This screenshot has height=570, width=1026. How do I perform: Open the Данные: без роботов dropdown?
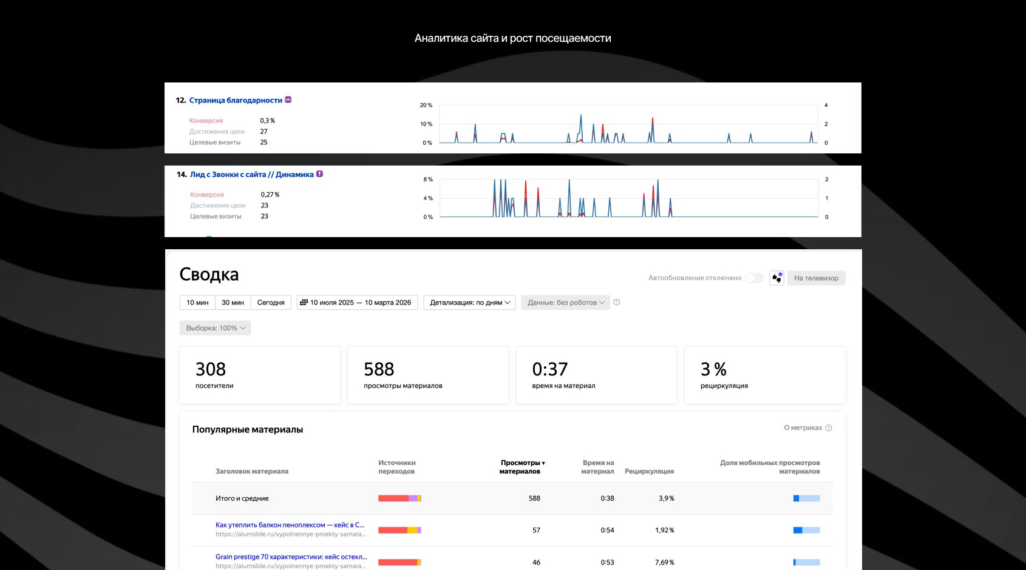[x=566, y=303]
